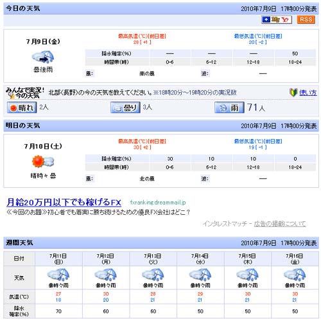Select the 7月11日 weekly forecast weather icon
The width and height of the screenshot is (321, 321).
pos(58,275)
